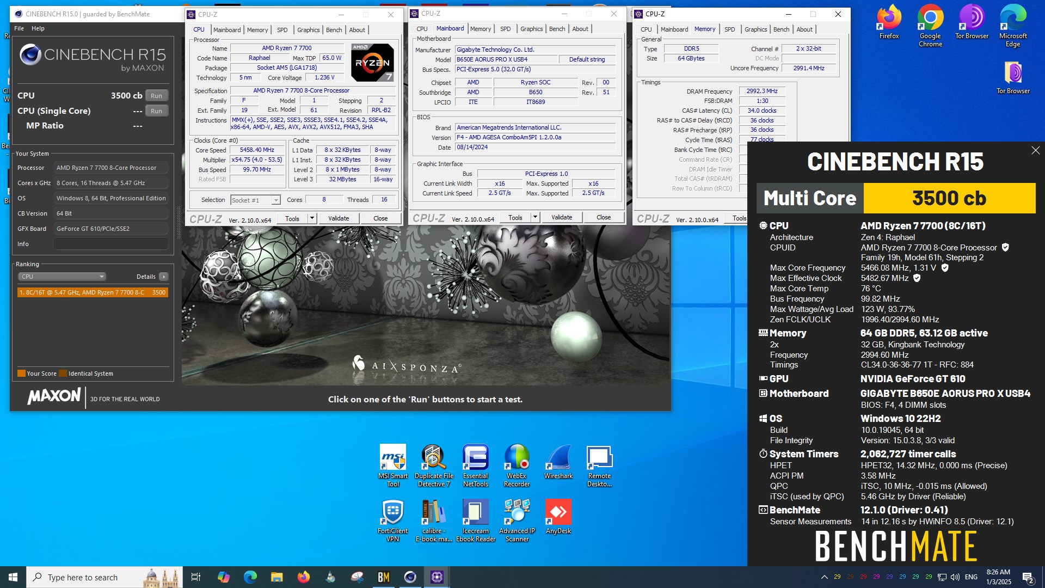
Task: Click CPU-Z icon in the taskbar
Action: pos(437,577)
